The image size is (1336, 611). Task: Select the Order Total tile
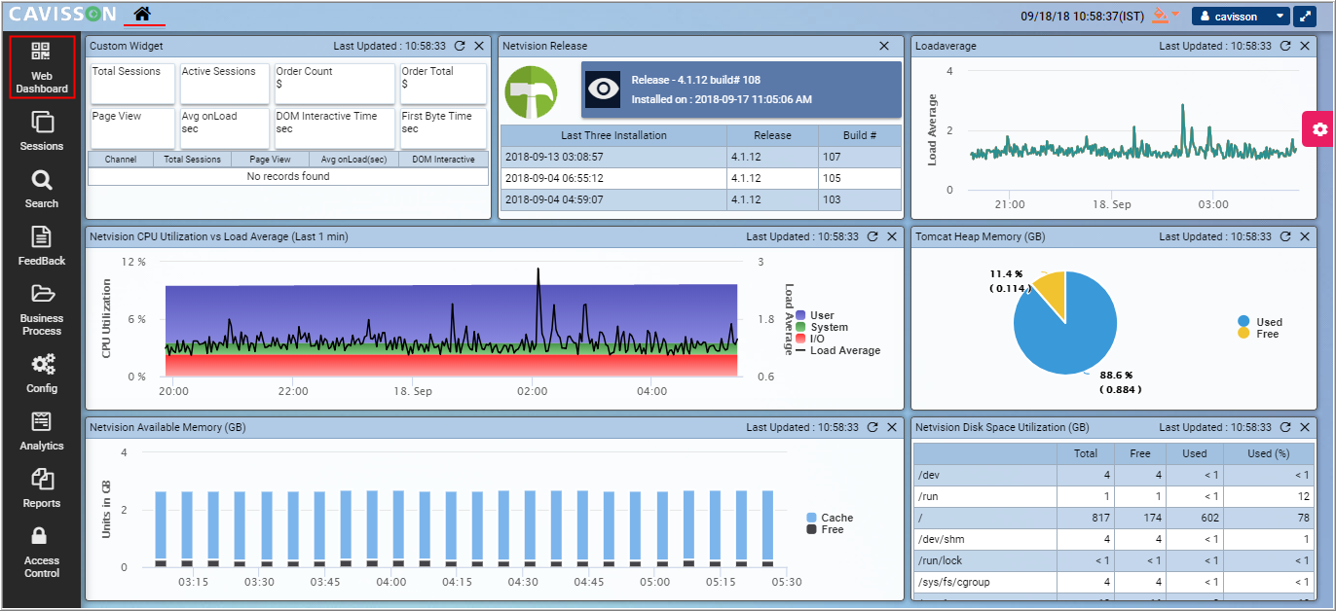[x=443, y=84]
